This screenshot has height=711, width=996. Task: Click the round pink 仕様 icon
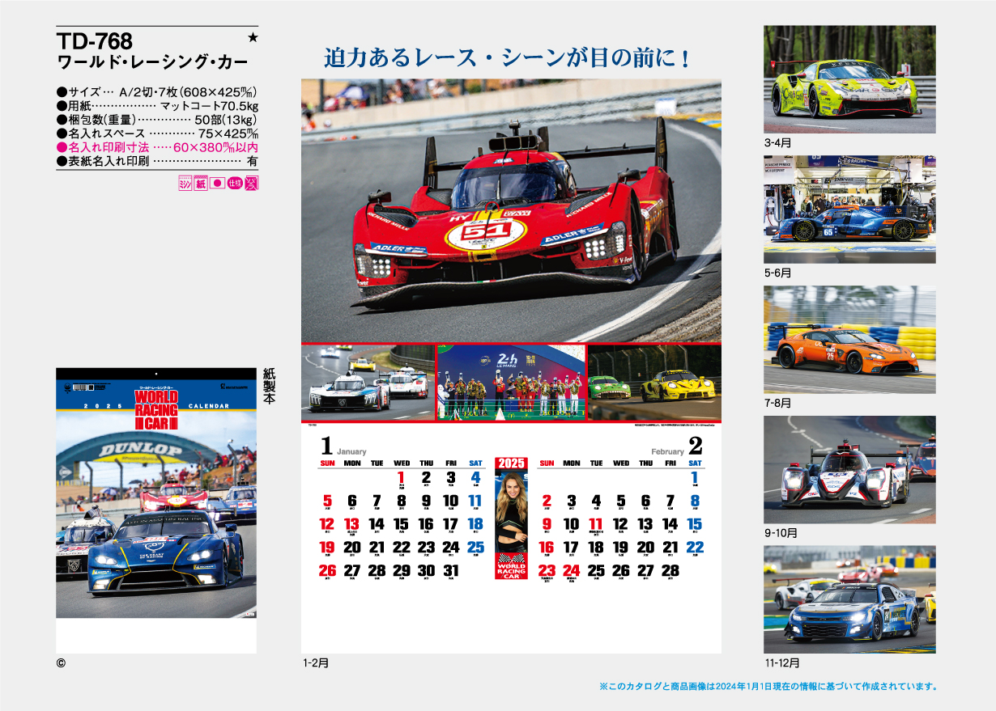tap(234, 184)
